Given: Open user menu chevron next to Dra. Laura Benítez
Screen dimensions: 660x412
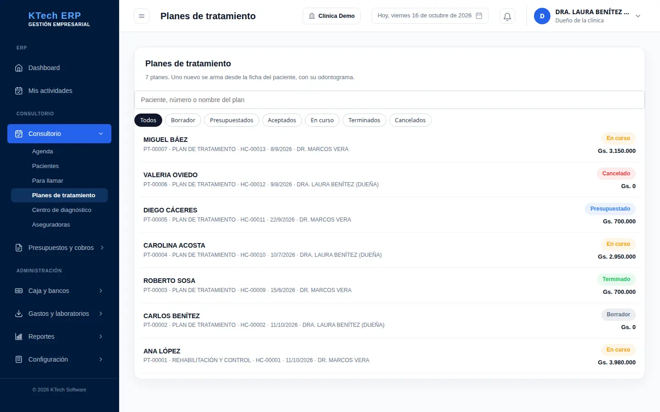Looking at the screenshot, I should 638,16.
